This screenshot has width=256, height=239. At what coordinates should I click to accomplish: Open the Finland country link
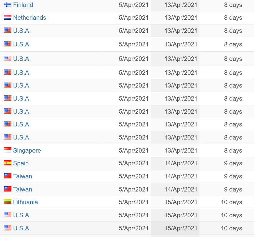tap(23, 5)
